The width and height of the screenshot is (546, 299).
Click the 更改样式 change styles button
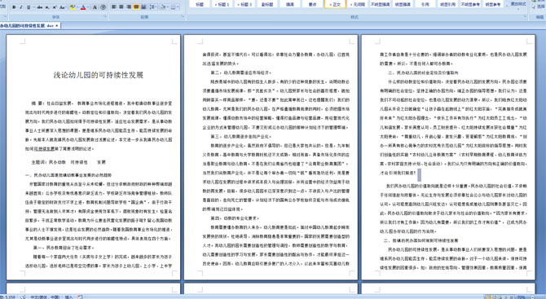(x=518, y=4)
